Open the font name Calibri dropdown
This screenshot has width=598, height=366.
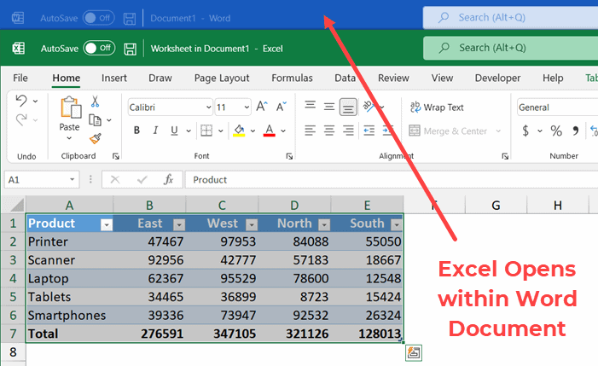[x=208, y=107]
